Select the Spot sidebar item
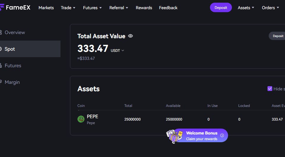 pyautogui.click(x=30, y=49)
